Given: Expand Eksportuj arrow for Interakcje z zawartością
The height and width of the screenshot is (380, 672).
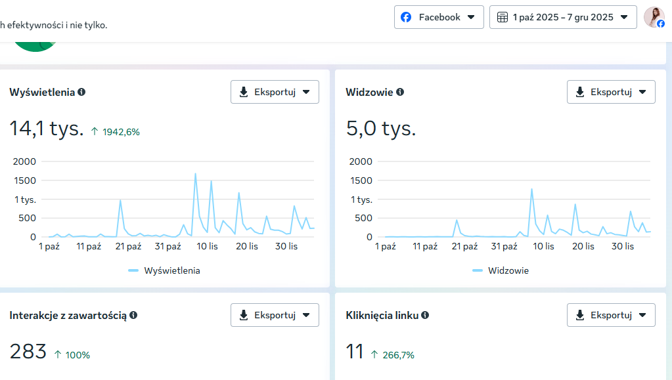Looking at the screenshot, I should click(x=306, y=315).
